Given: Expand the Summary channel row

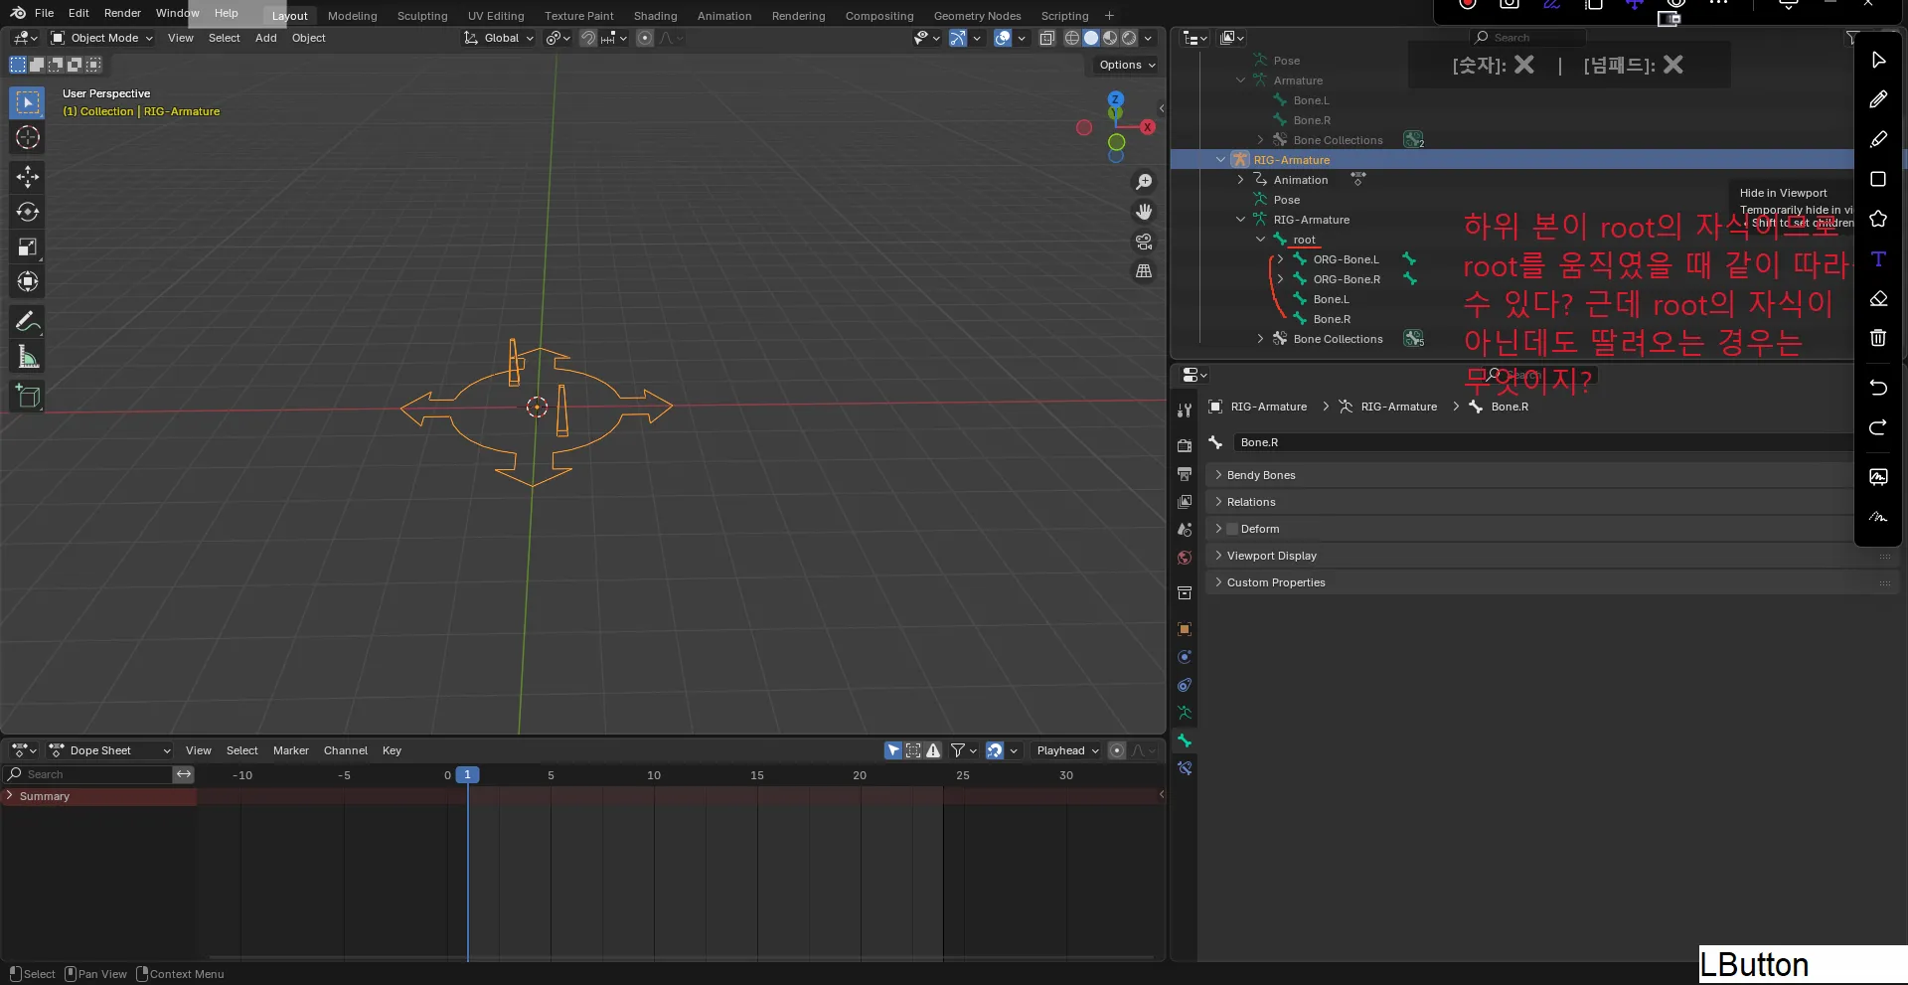Looking at the screenshot, I should [x=10, y=796].
